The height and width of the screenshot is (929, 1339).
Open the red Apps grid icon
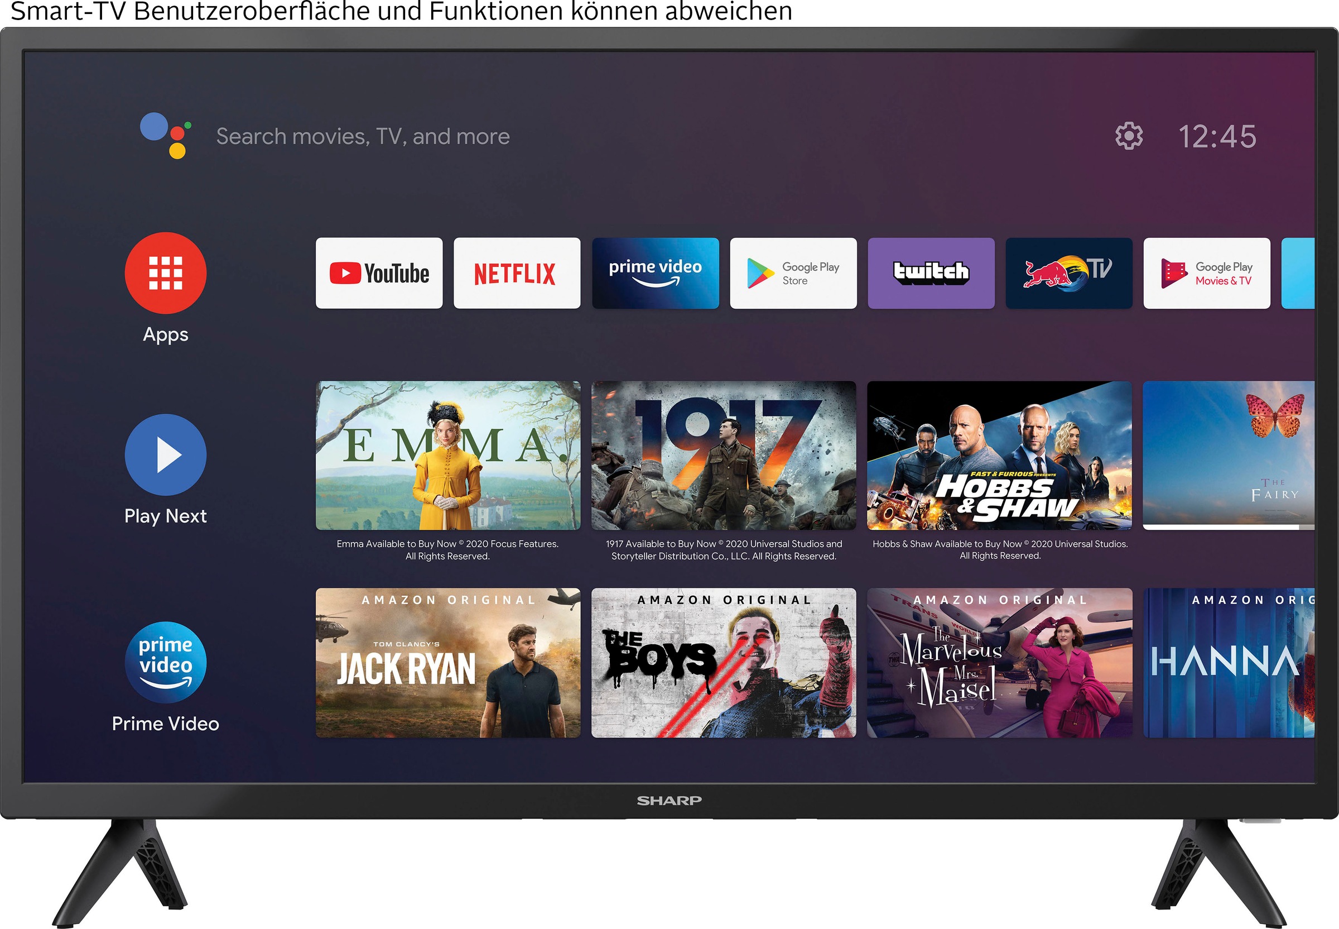pyautogui.click(x=165, y=273)
